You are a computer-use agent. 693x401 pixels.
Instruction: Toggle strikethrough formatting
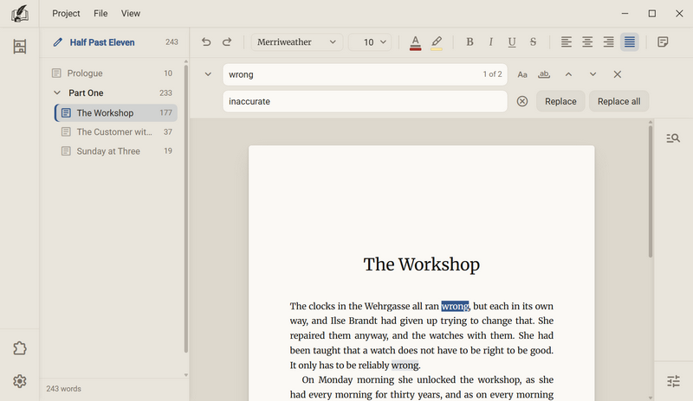click(x=533, y=41)
